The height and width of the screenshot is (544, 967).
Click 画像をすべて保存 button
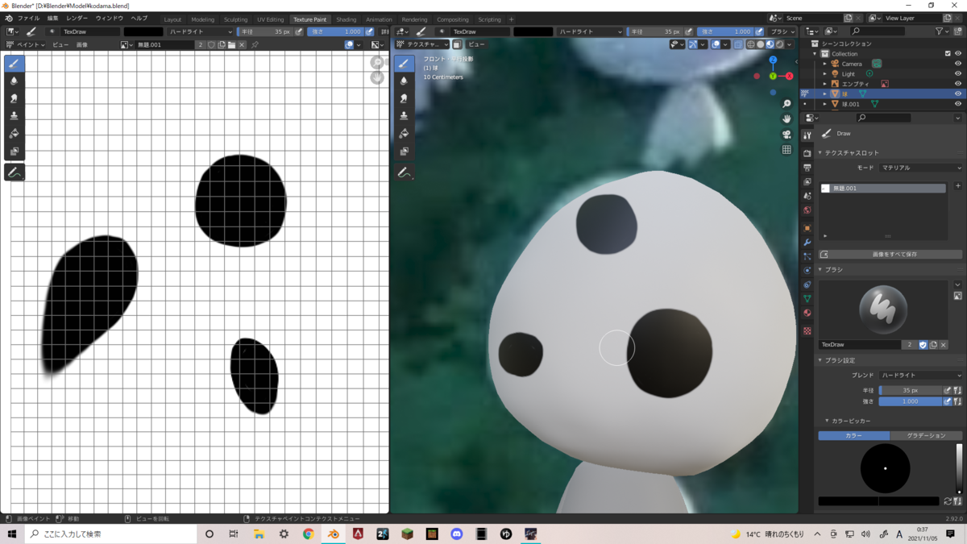coord(890,255)
